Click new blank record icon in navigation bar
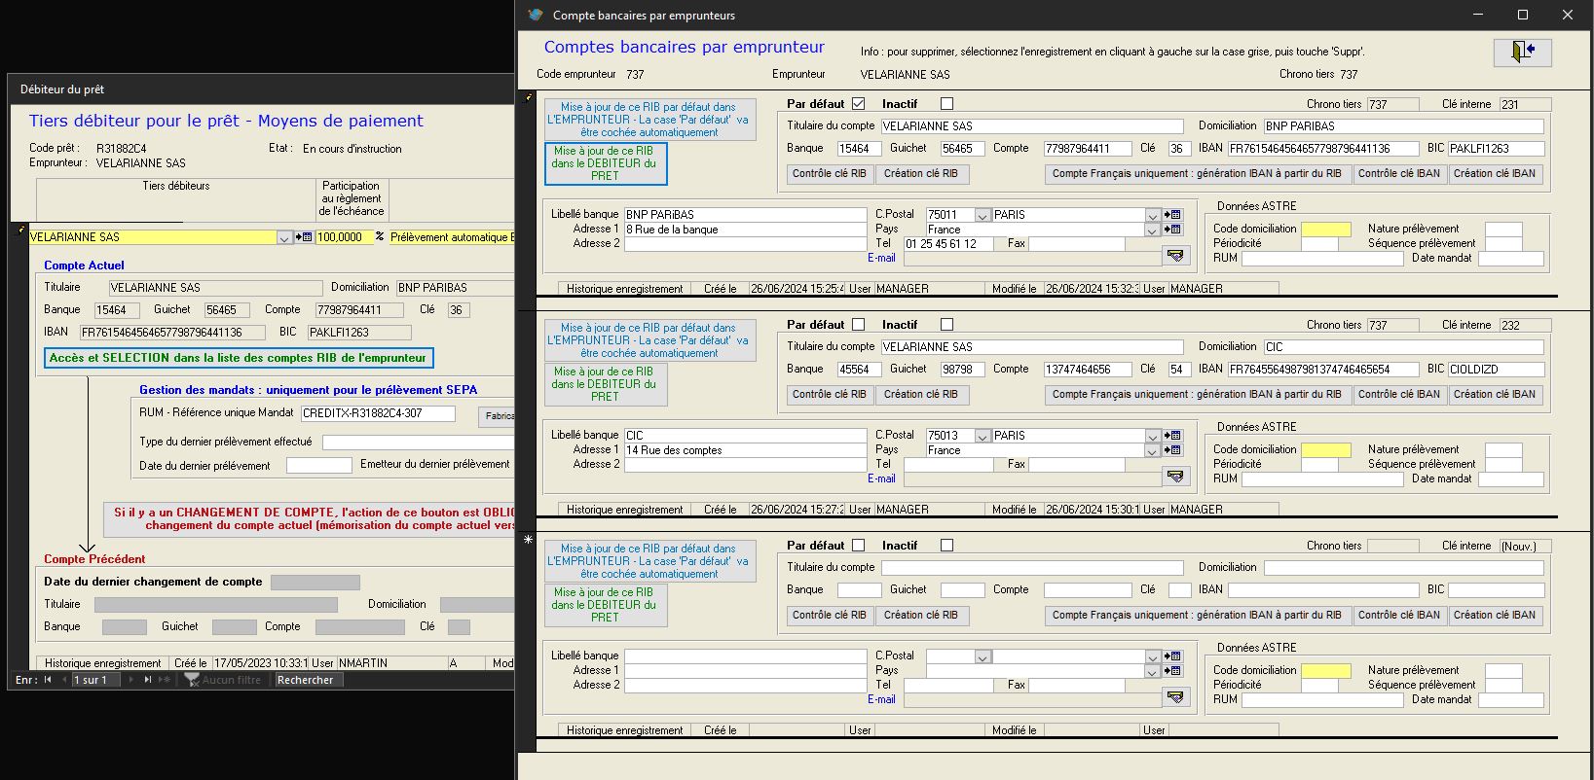 [x=165, y=680]
